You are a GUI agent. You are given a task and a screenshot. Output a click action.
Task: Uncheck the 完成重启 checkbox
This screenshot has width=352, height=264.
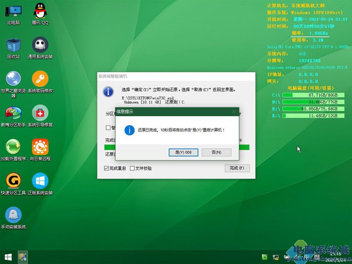tap(106, 168)
